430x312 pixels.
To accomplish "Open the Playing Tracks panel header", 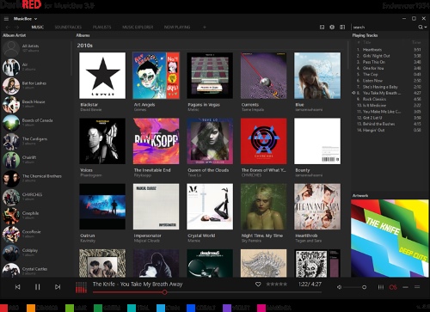I will point(365,35).
